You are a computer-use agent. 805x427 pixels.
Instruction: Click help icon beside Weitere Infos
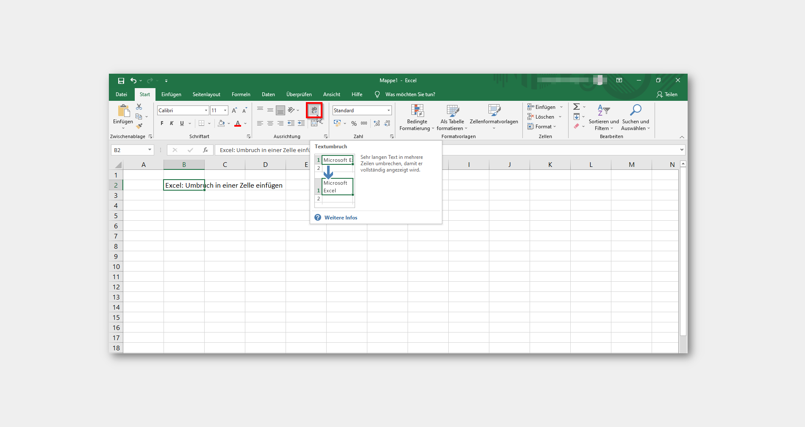(x=318, y=217)
